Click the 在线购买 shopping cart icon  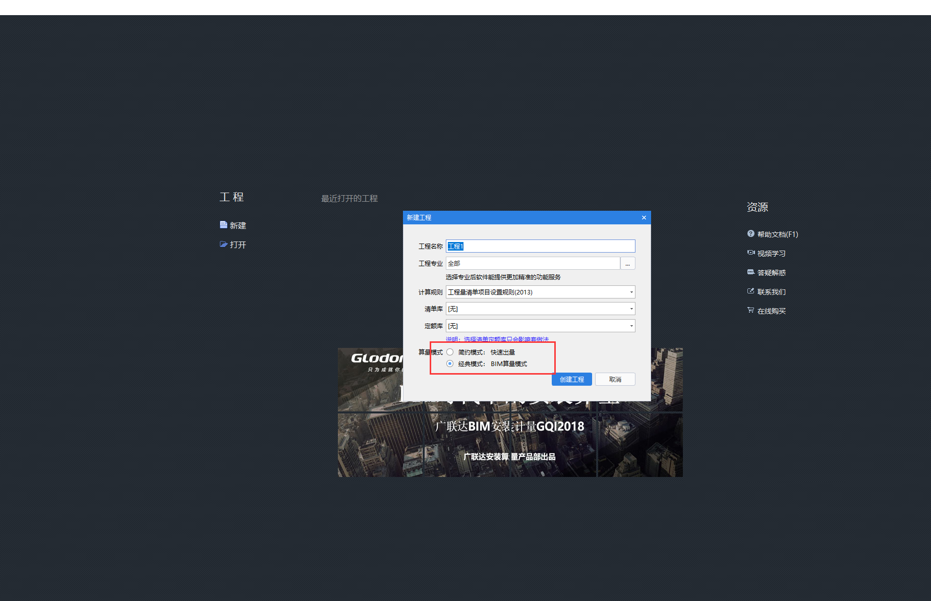point(751,310)
